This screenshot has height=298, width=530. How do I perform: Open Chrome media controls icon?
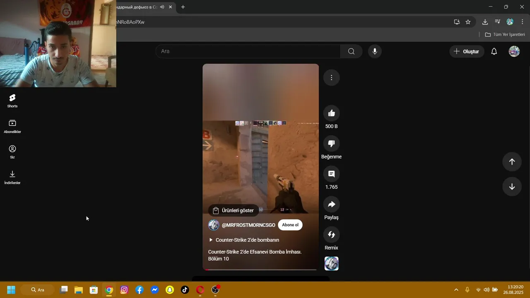[x=498, y=22]
